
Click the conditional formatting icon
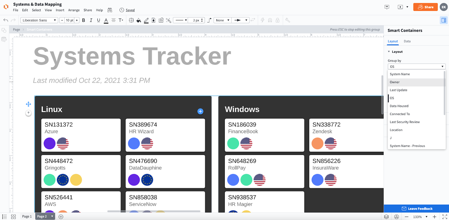point(161,20)
